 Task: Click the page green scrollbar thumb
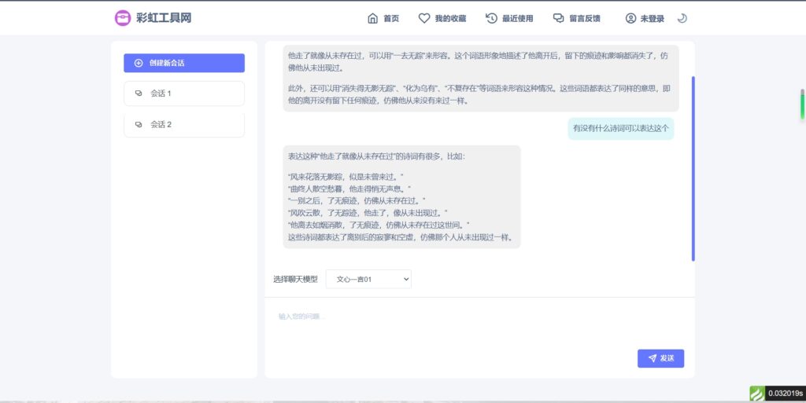coord(802,104)
